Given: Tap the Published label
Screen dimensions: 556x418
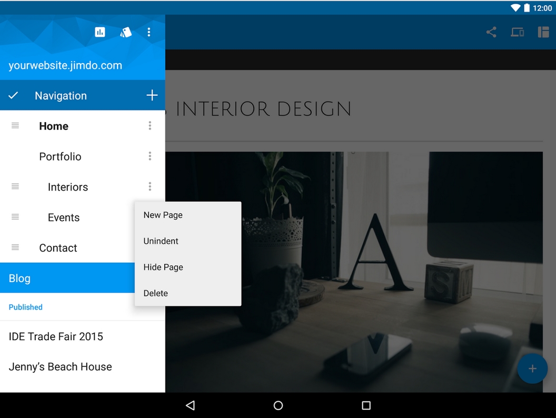Looking at the screenshot, I should pyautogui.click(x=25, y=307).
